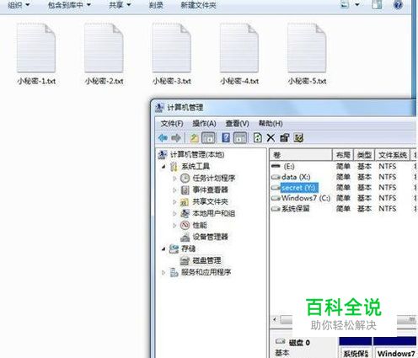The height and width of the screenshot is (358, 418).
Task: Open the 共享 dropdown in Explorer toolbar
Action: click(x=120, y=5)
